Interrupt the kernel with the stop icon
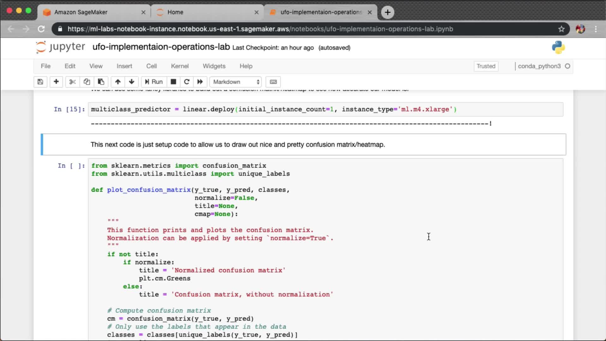 tap(173, 82)
